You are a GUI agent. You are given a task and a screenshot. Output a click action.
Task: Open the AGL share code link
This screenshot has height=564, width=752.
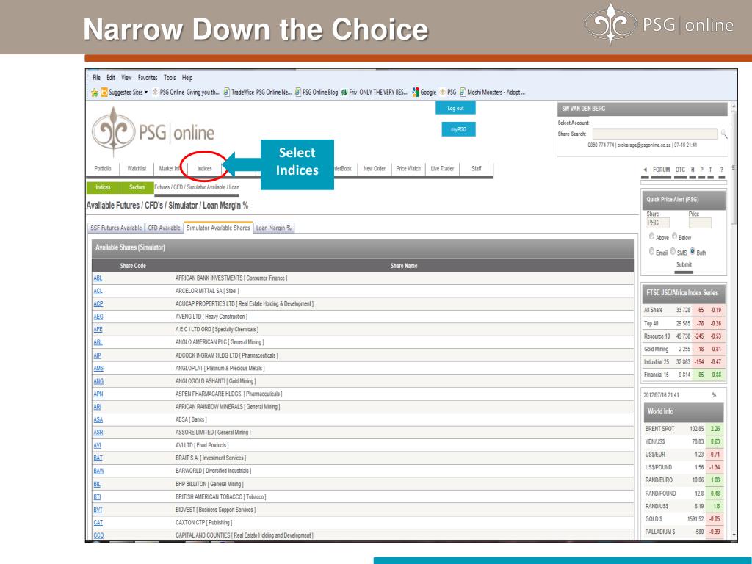pyautogui.click(x=98, y=342)
